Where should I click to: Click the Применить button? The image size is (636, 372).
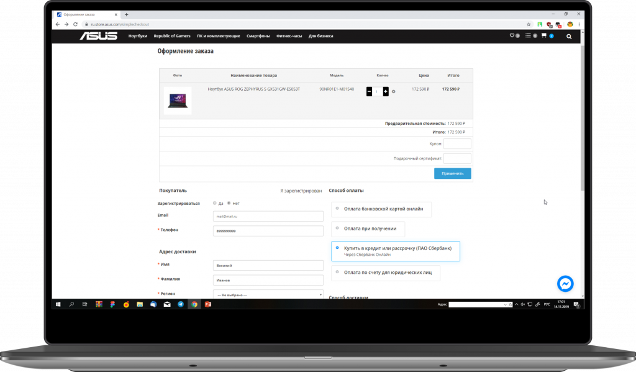452,174
